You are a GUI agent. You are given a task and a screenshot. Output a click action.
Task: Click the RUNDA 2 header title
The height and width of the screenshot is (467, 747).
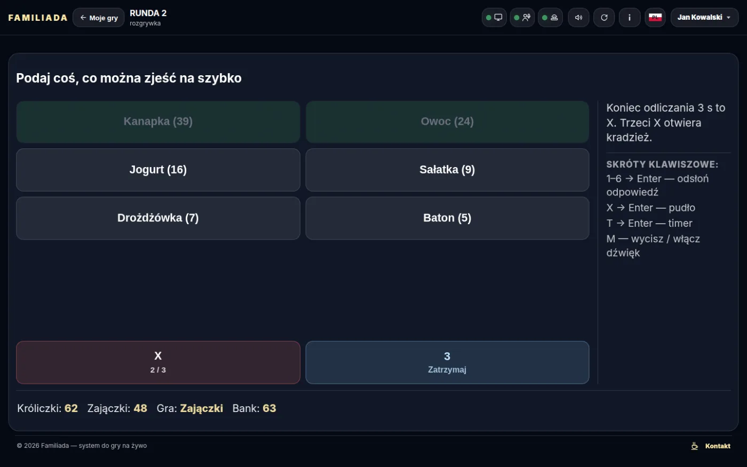point(148,13)
